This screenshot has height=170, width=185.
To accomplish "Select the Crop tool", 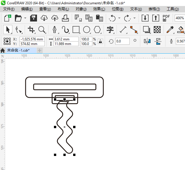I will tap(31, 30).
